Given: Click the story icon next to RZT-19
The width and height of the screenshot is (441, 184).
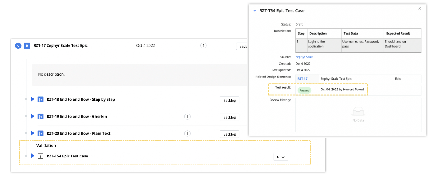Looking at the screenshot, I should [x=40, y=116].
